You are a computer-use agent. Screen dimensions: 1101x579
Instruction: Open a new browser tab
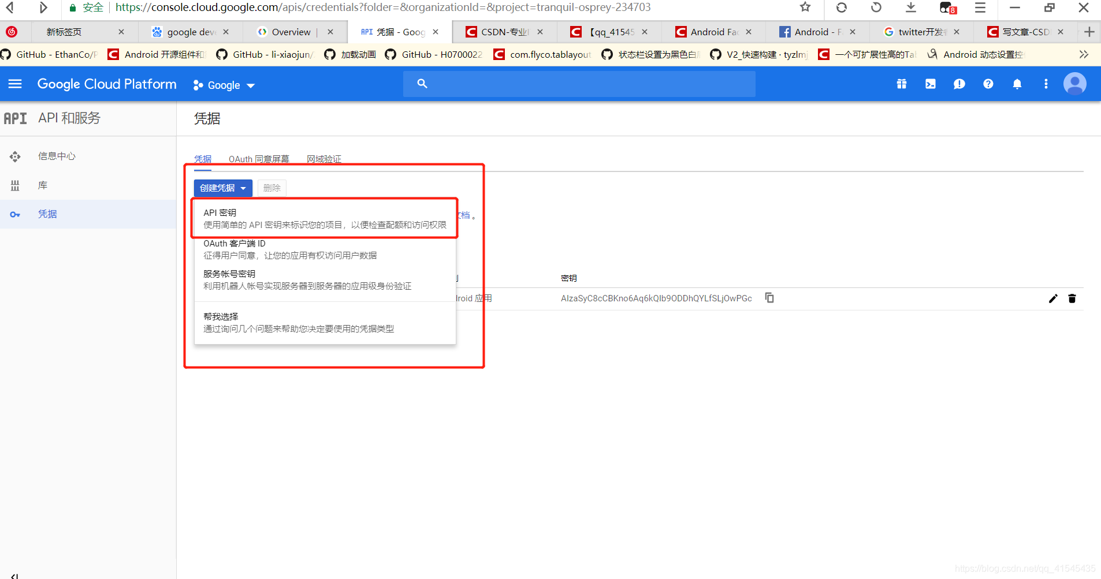tap(1089, 32)
